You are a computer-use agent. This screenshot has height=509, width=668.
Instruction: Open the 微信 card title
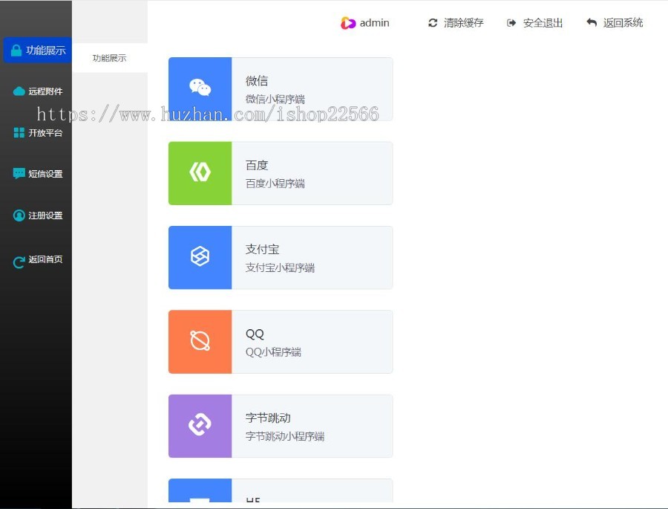(257, 81)
